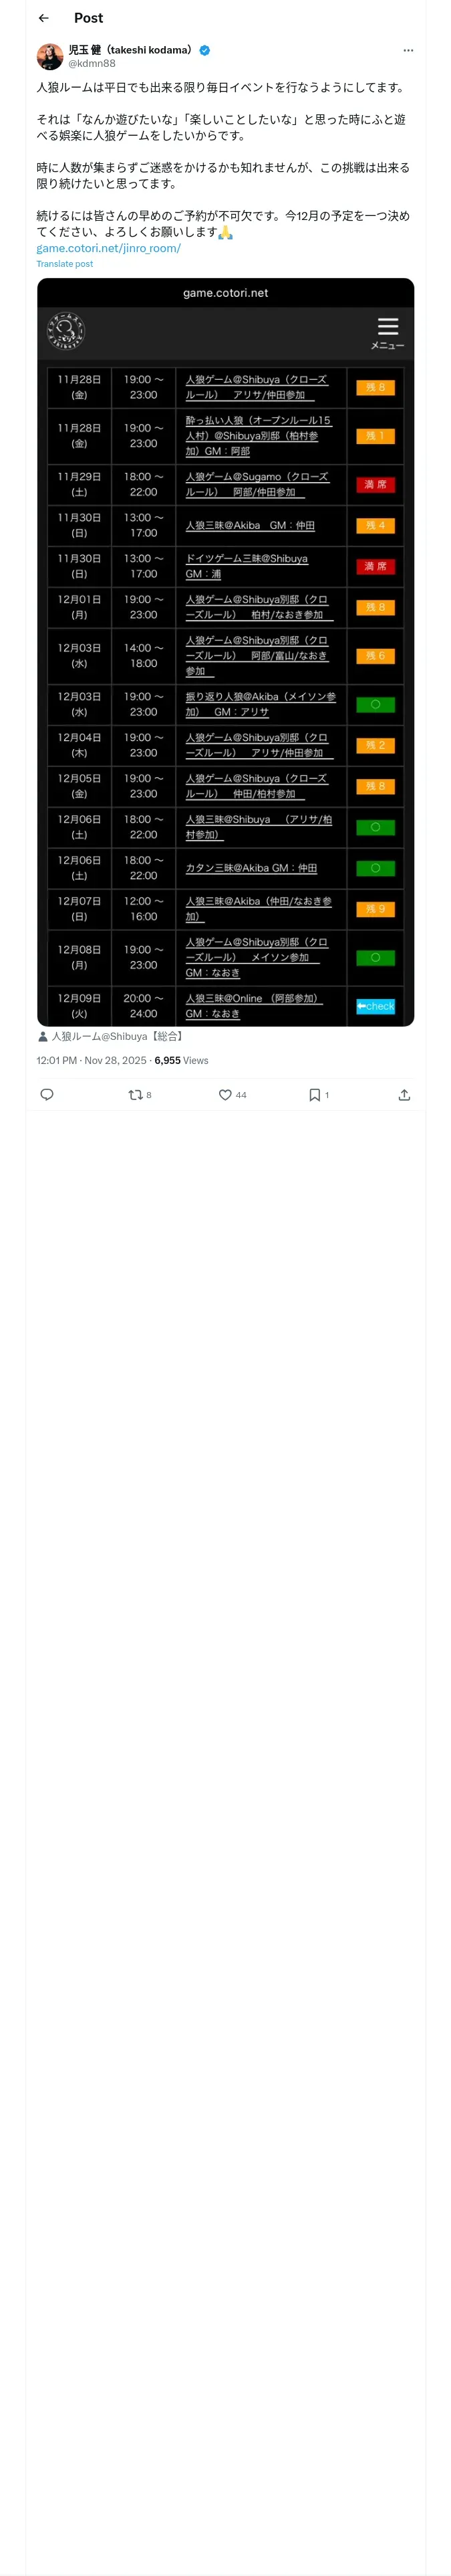Click the @kdmn88 handle
This screenshot has width=451, height=2576.
point(91,63)
